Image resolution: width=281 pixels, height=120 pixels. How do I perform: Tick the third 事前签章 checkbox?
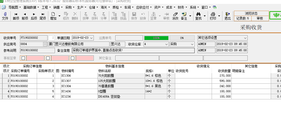click(73, 58)
